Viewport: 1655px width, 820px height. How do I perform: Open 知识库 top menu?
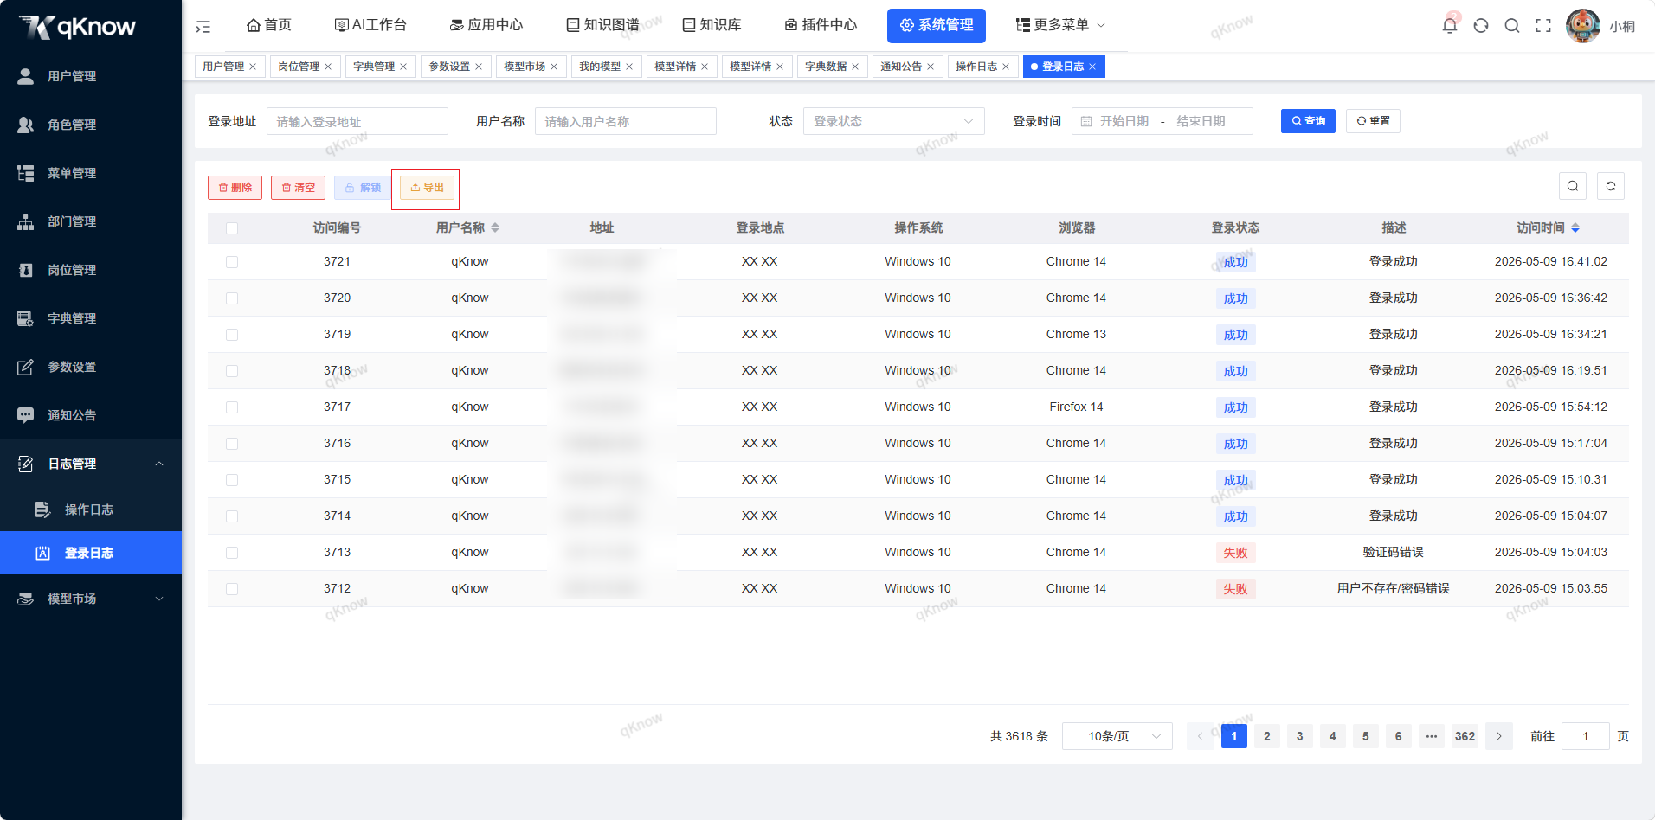[x=712, y=25]
